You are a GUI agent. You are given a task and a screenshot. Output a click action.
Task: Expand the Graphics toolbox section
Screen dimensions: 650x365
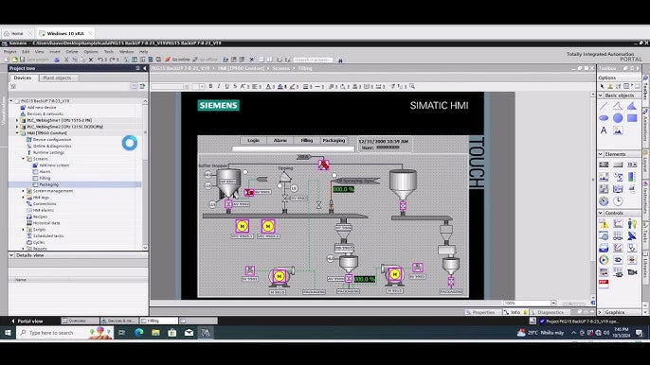point(601,312)
